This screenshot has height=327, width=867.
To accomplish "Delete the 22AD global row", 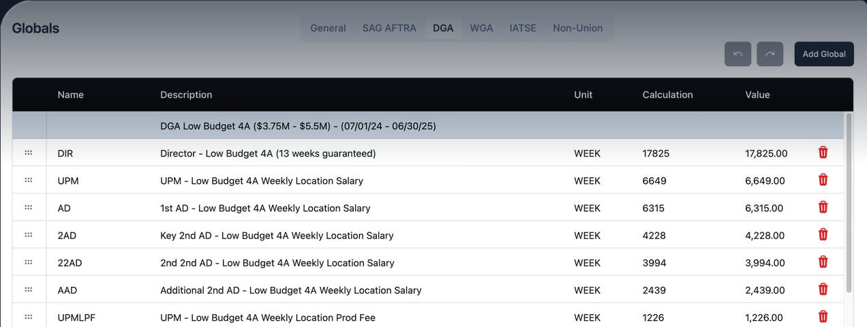I will (x=823, y=262).
